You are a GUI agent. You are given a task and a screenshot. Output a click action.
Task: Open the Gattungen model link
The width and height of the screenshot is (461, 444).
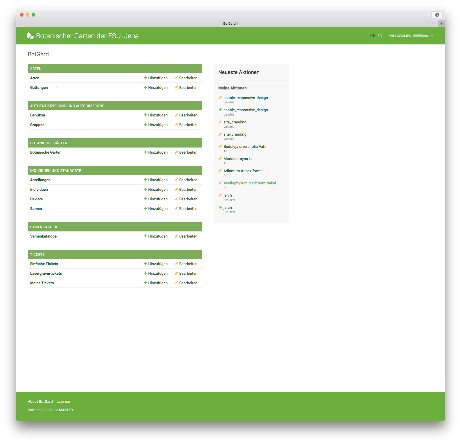(x=39, y=87)
